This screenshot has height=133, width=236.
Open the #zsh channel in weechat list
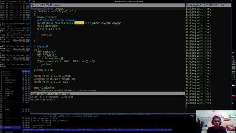point(7,96)
